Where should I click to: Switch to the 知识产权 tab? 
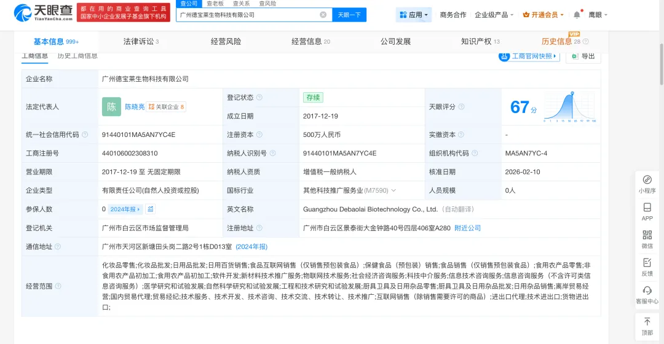click(x=480, y=41)
